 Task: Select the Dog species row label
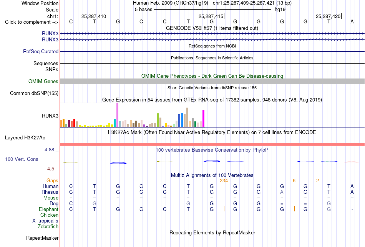pyautogui.click(x=54, y=204)
